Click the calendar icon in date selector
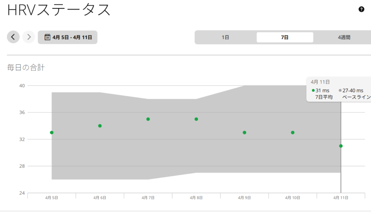Screen dimensions: 371x212 [47, 37]
